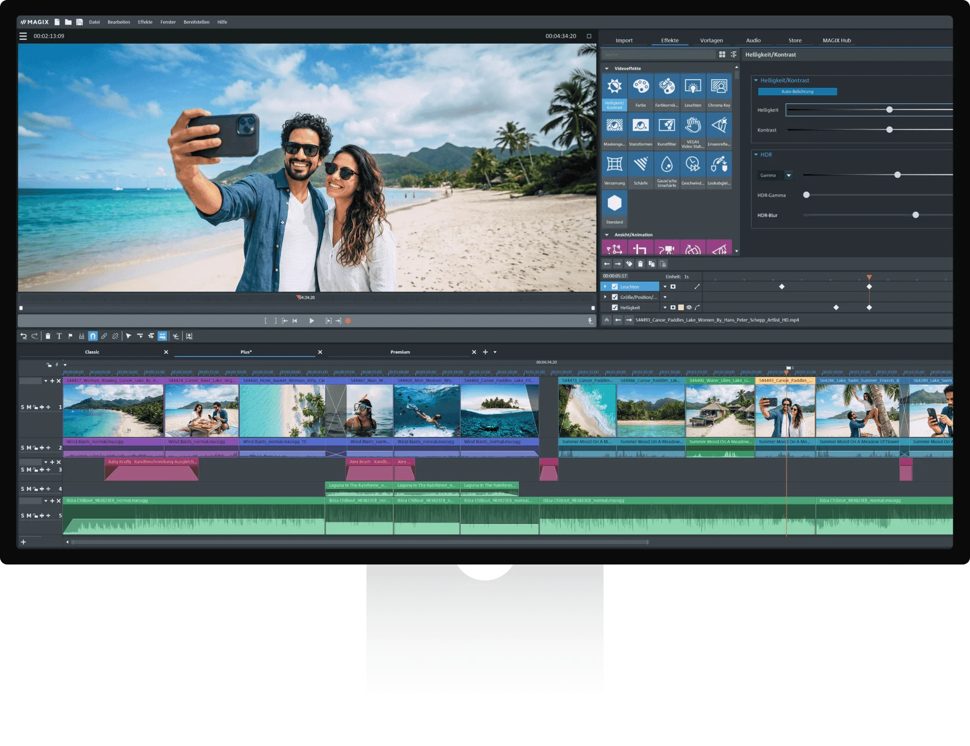Open the Lookabgleich effect tile

click(719, 170)
